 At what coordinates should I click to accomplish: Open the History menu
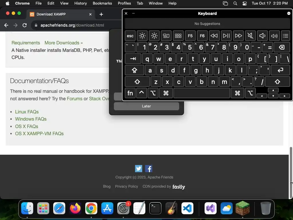pos(80,3)
